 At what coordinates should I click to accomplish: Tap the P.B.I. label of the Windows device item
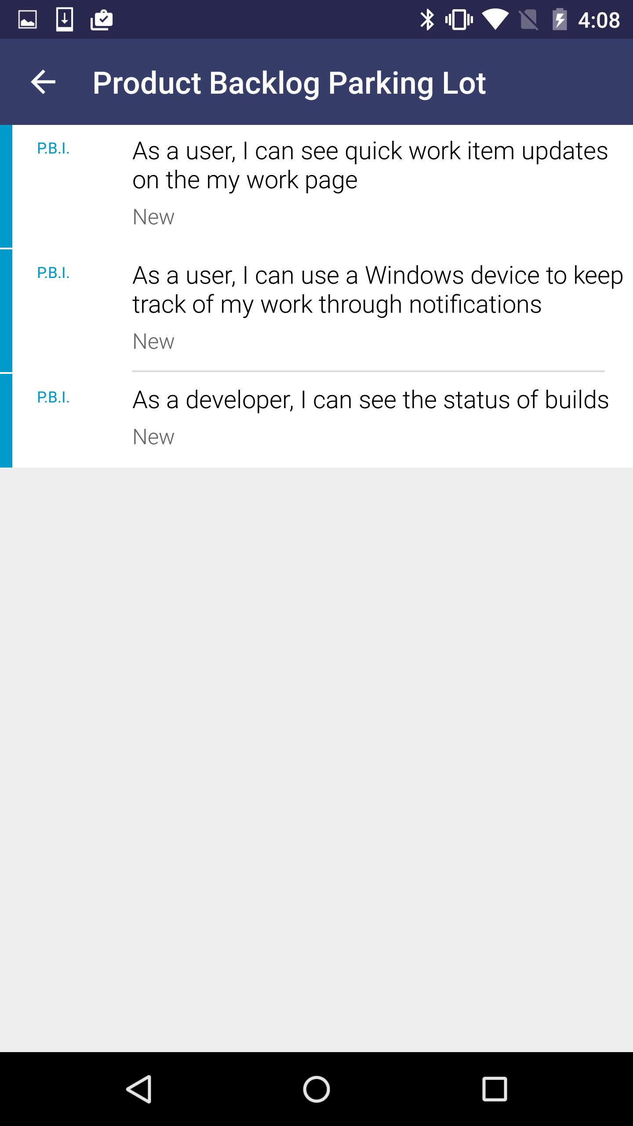point(53,273)
